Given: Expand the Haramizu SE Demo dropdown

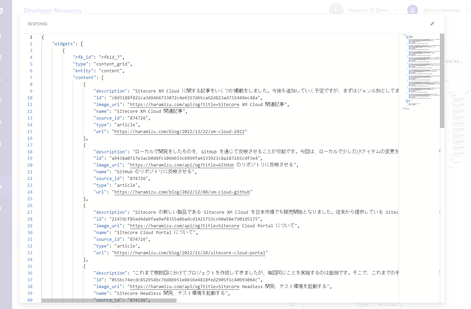Looking at the screenshot, I should coord(395,10).
